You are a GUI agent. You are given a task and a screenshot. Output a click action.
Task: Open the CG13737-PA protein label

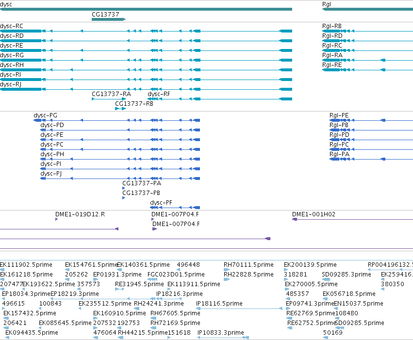tap(142, 183)
